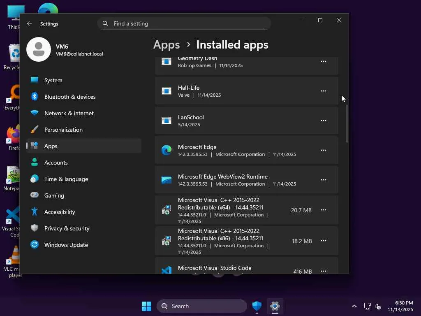Click the Half-Life app icon
The width and height of the screenshot is (421, 316).
(167, 91)
